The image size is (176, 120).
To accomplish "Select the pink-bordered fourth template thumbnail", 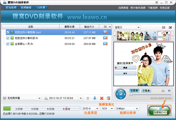I will click(x=164, y=36).
